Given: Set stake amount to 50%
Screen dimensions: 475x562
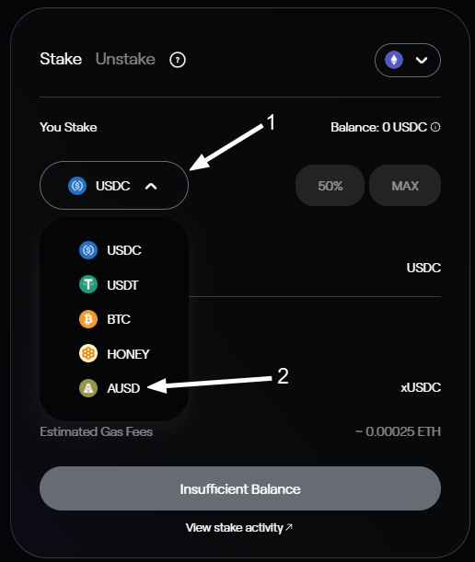Looking at the screenshot, I should [330, 185].
